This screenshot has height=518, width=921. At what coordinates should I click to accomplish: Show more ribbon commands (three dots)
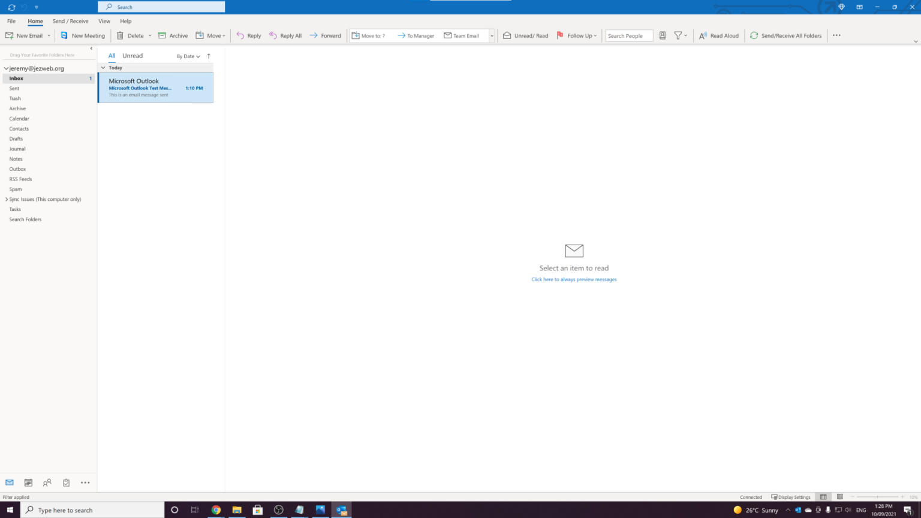836,35
